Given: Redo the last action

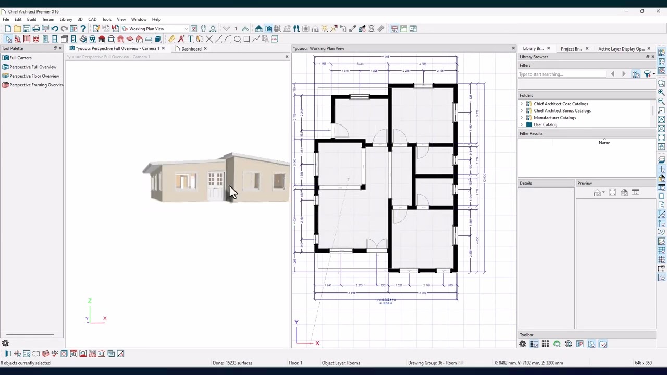Looking at the screenshot, I should tap(64, 29).
